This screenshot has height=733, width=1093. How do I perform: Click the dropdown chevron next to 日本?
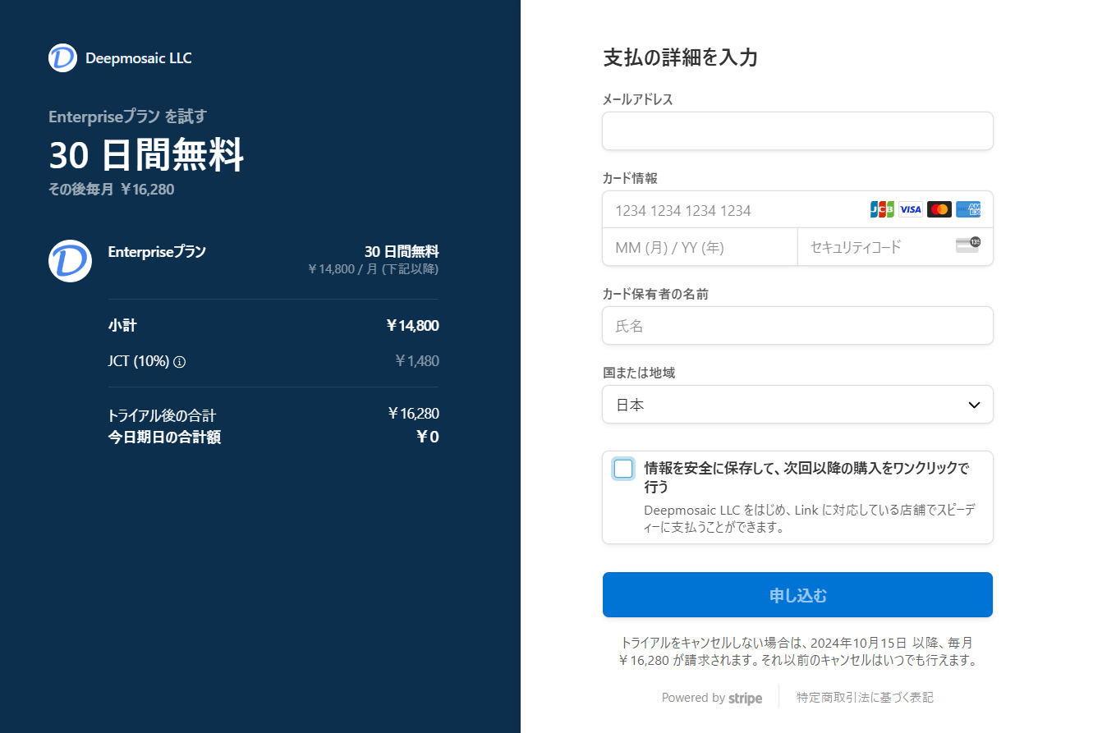(974, 405)
